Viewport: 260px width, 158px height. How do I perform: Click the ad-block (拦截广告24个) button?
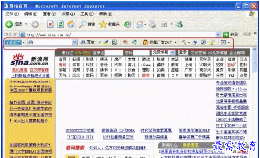(158, 42)
